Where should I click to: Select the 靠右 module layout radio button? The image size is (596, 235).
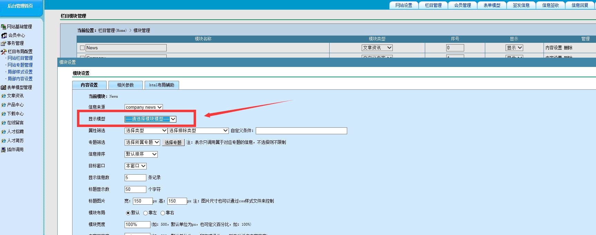tap(163, 213)
